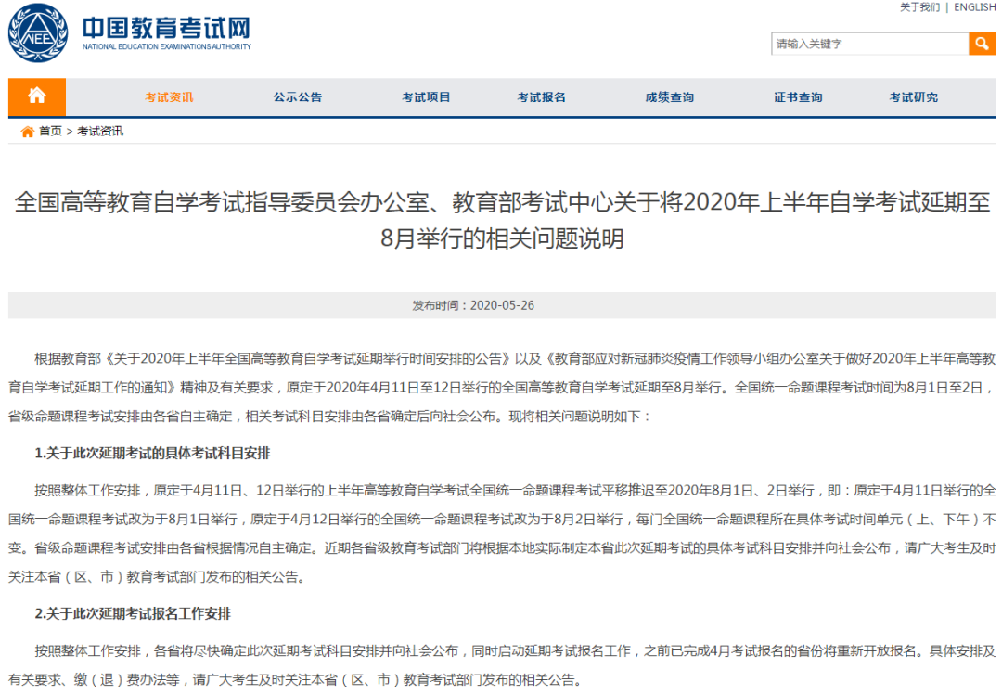Click the NEEA circular logo
This screenshot has width=1002, height=694.
click(x=38, y=33)
